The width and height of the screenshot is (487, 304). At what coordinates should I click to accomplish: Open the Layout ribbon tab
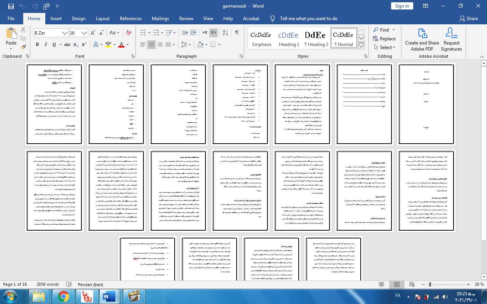point(102,19)
